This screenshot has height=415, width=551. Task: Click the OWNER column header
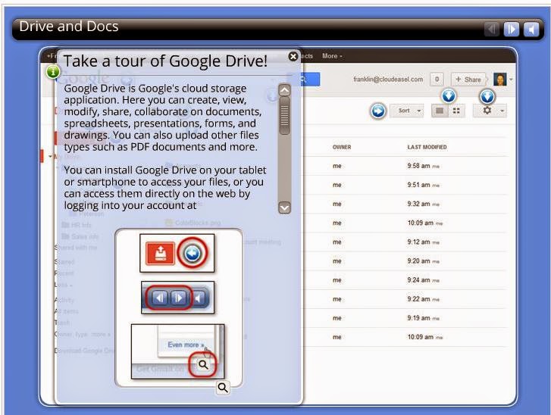pyautogui.click(x=342, y=147)
